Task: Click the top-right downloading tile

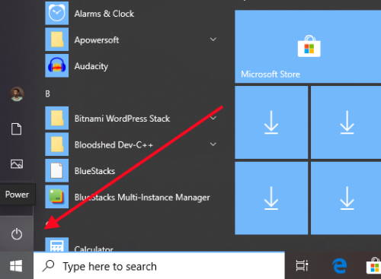Action: (346, 122)
